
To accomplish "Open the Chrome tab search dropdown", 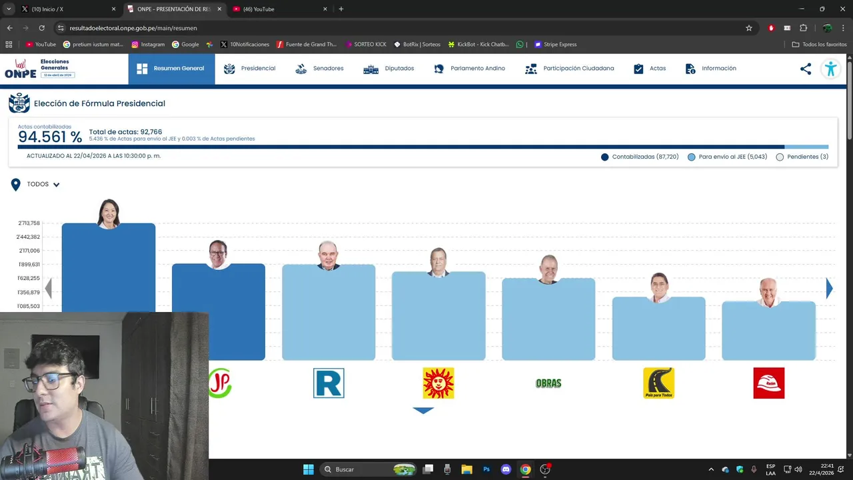I will pos(9,9).
